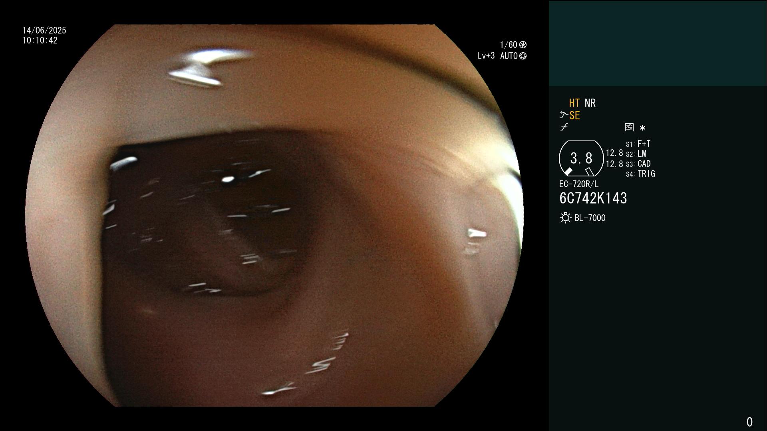Select the NR noise reduction indicator
Viewport: 767px width, 431px height.
[590, 103]
